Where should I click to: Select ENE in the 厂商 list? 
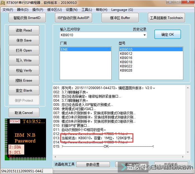(x=86, y=49)
